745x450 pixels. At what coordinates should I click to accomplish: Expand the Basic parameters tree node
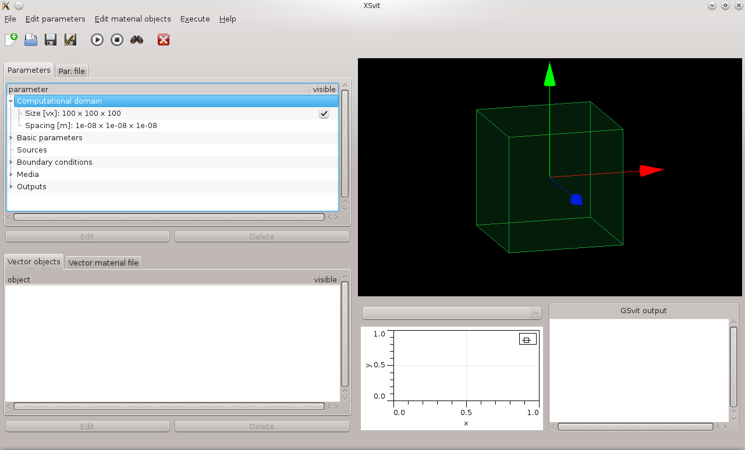point(10,138)
